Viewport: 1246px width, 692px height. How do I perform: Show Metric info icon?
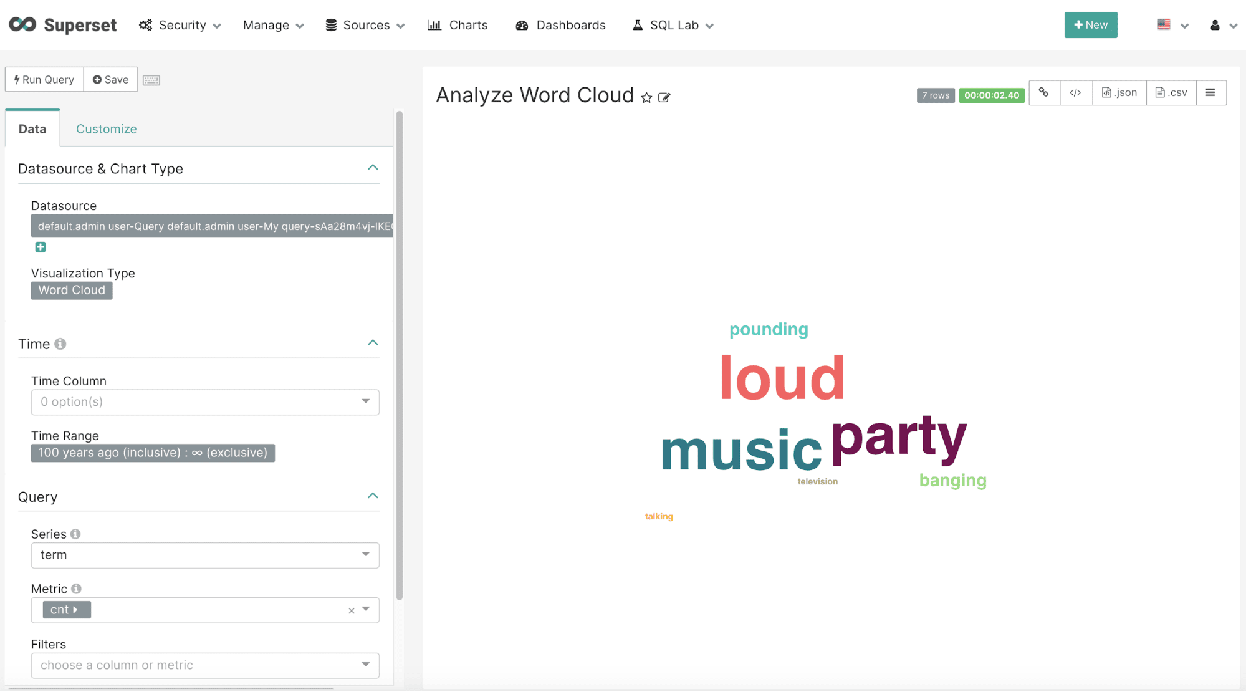(76, 589)
